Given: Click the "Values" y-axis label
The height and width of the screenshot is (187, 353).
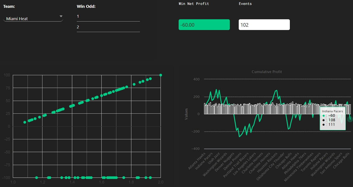Looking at the screenshot, I should pyautogui.click(x=186, y=114).
